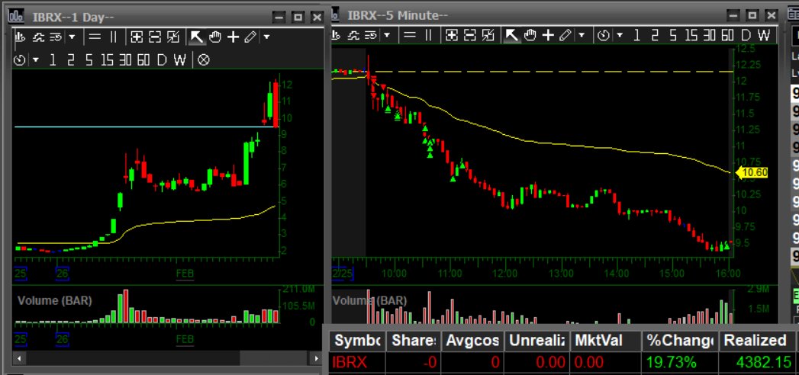Click the cyan horizontal line on the 1 Day chart
The image size is (799, 375).
[145, 127]
